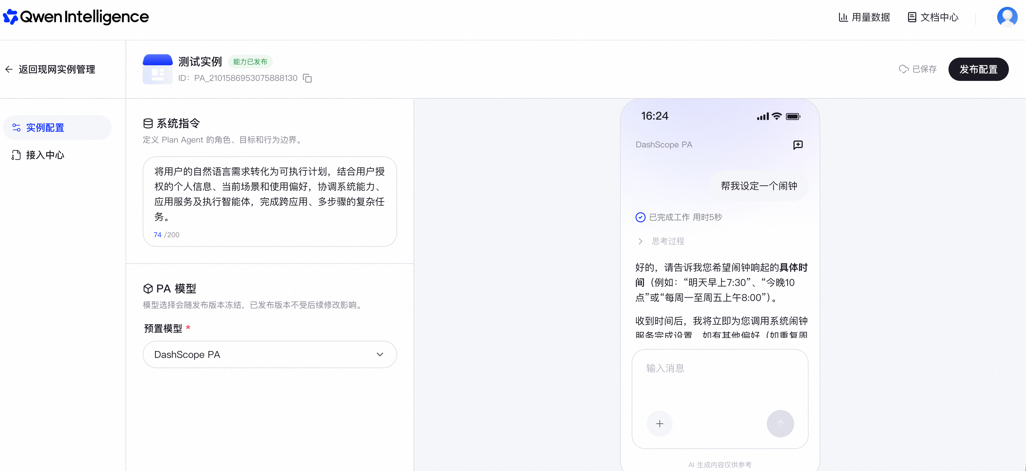Click the plus attachment button
The width and height of the screenshot is (1026, 471).
click(x=659, y=424)
